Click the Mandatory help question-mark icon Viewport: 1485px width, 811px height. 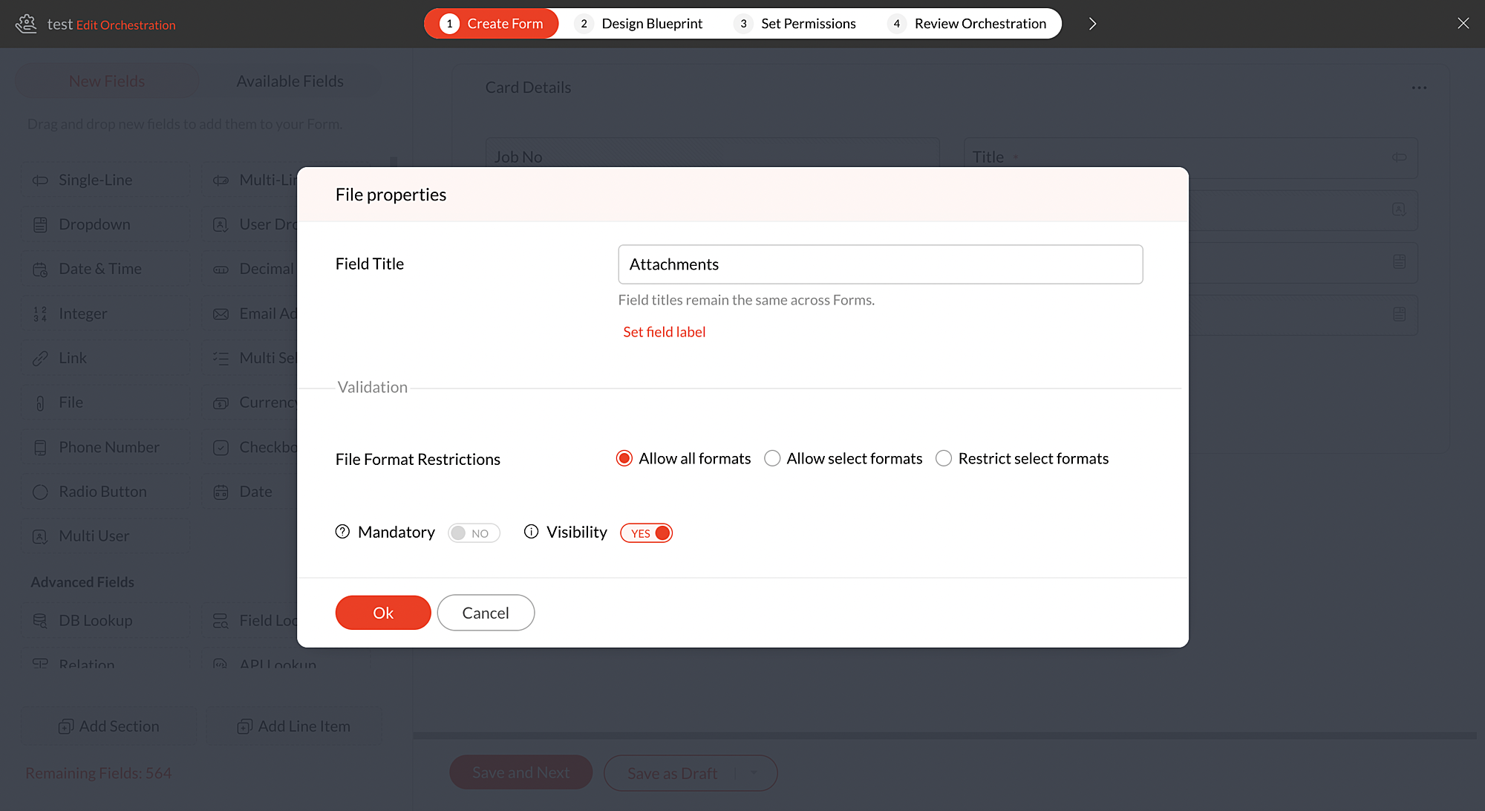tap(342, 532)
